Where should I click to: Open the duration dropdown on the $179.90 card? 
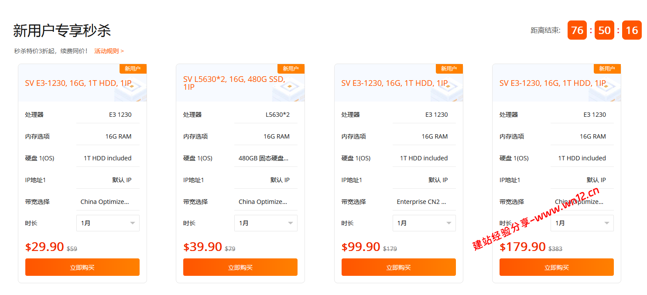point(582,223)
